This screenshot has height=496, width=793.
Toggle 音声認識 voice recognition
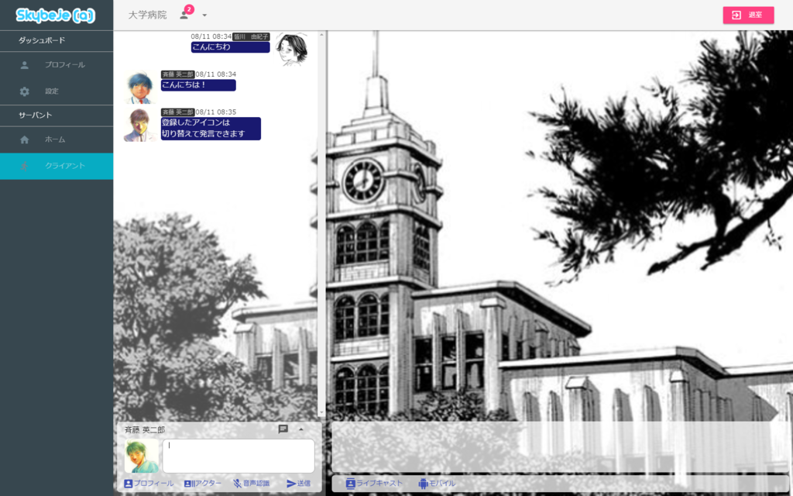(x=251, y=484)
